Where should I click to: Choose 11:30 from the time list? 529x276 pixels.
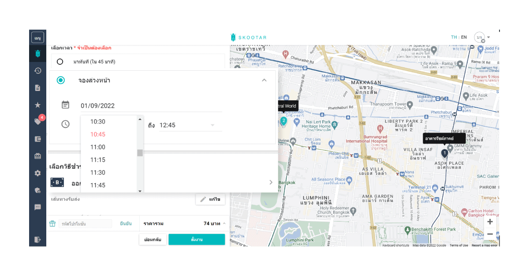(98, 173)
